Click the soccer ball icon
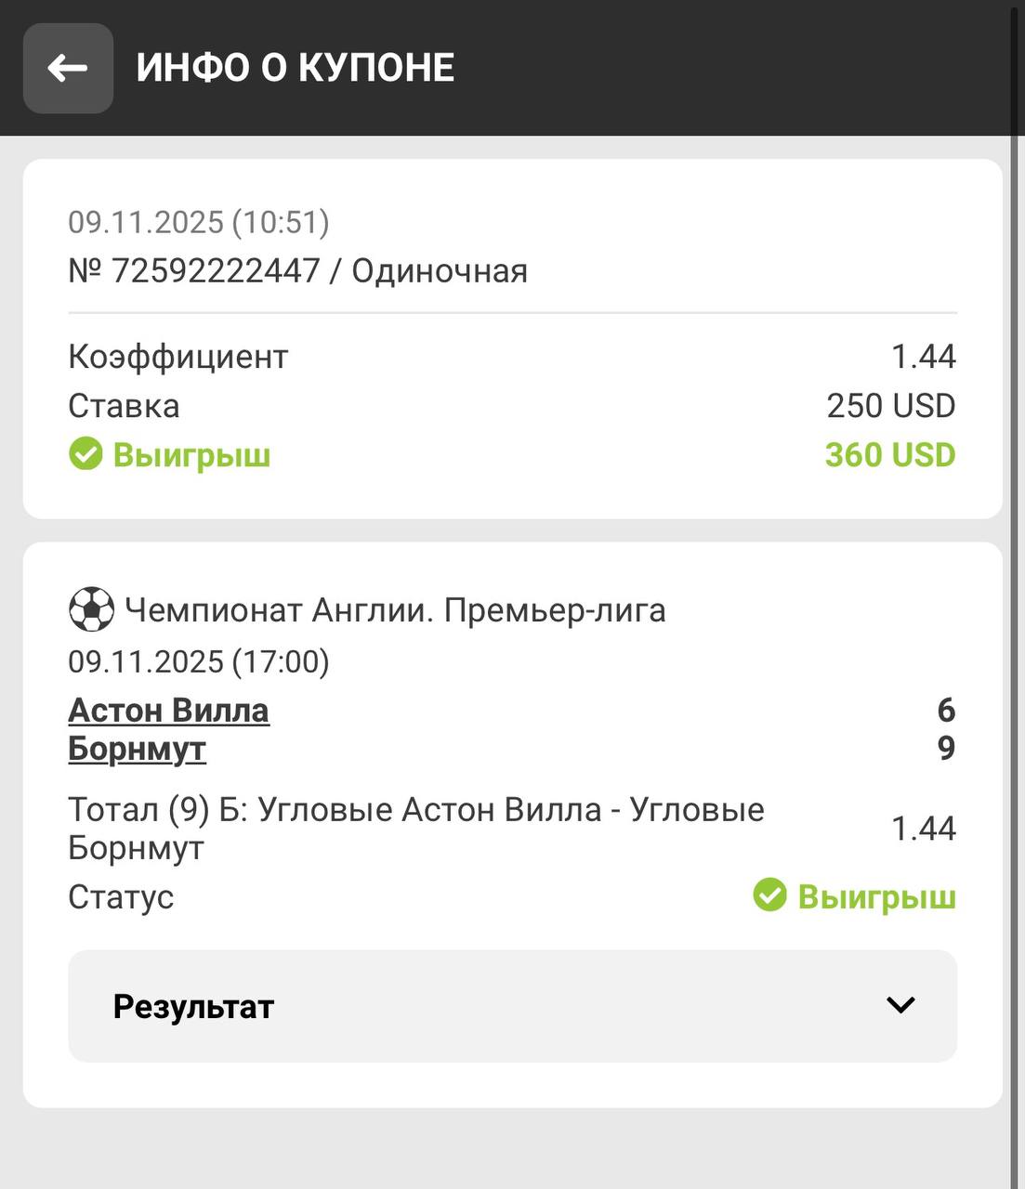 click(91, 610)
